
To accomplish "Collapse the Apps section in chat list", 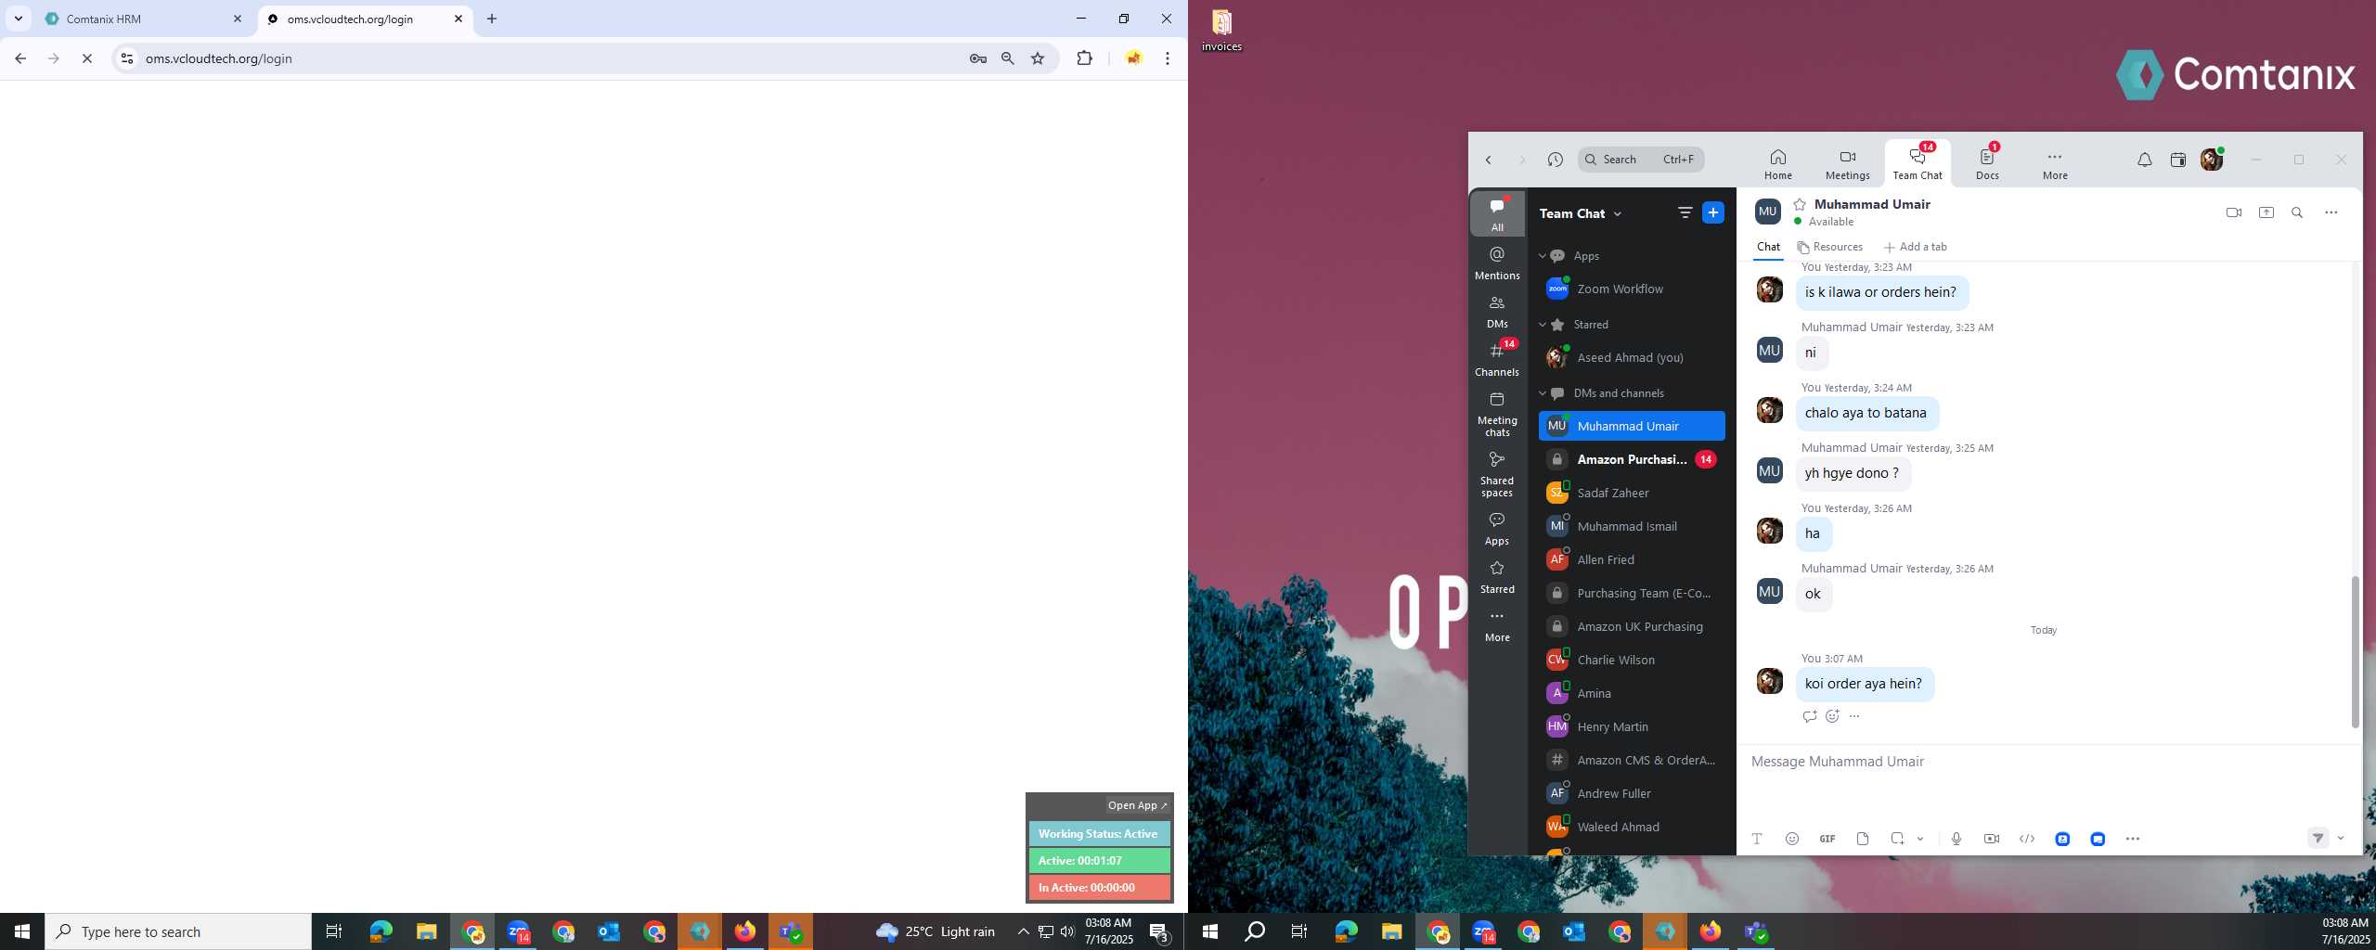I will coord(1543,256).
